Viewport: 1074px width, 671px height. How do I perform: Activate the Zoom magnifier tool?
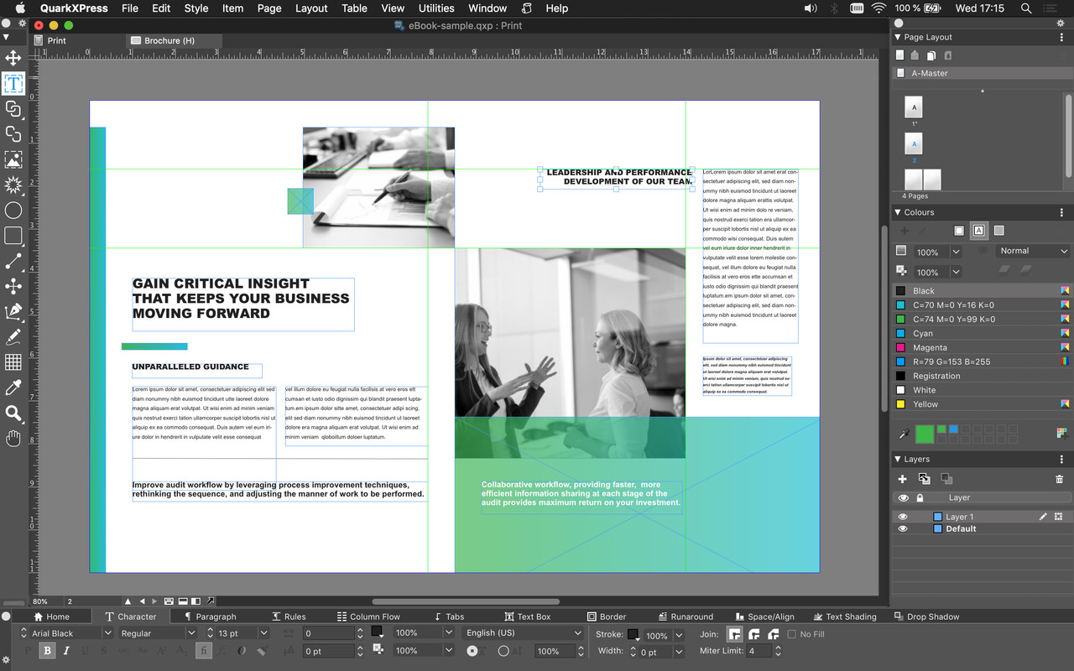pos(13,413)
